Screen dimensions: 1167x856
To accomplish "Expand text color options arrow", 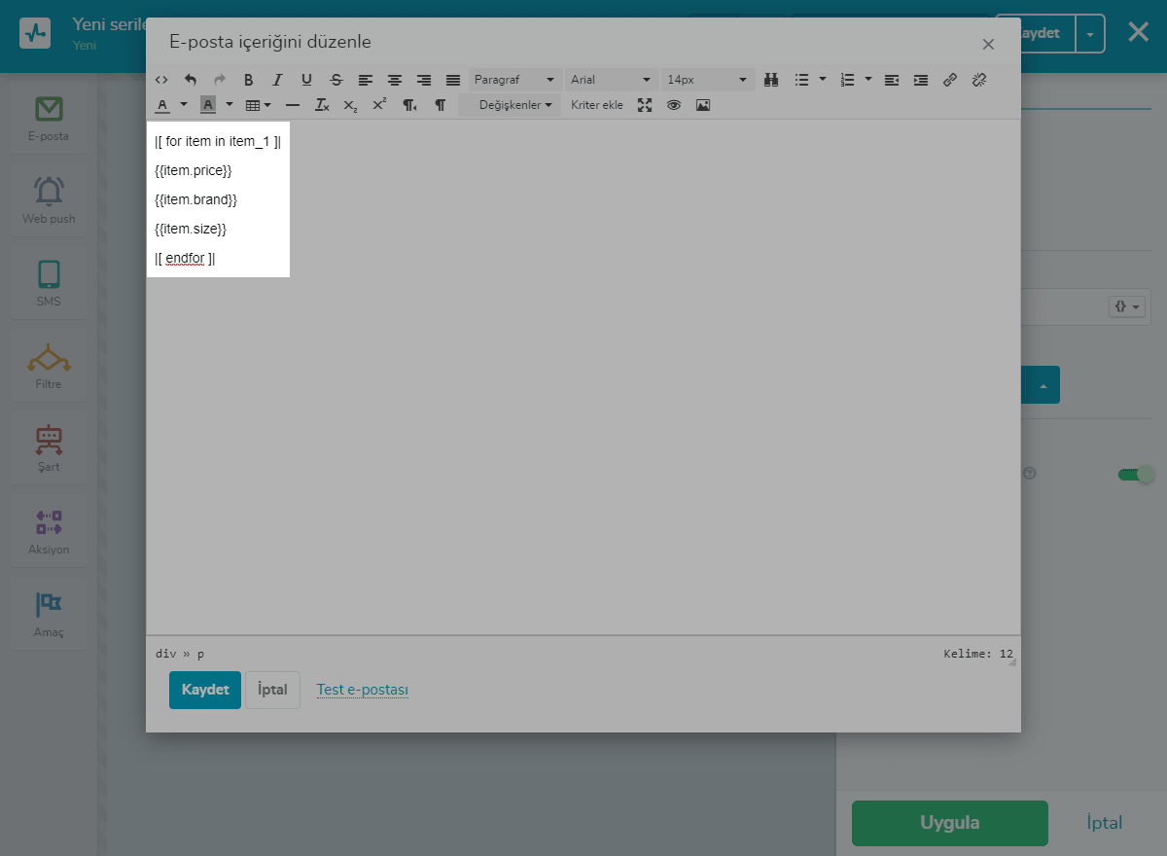I will (183, 105).
